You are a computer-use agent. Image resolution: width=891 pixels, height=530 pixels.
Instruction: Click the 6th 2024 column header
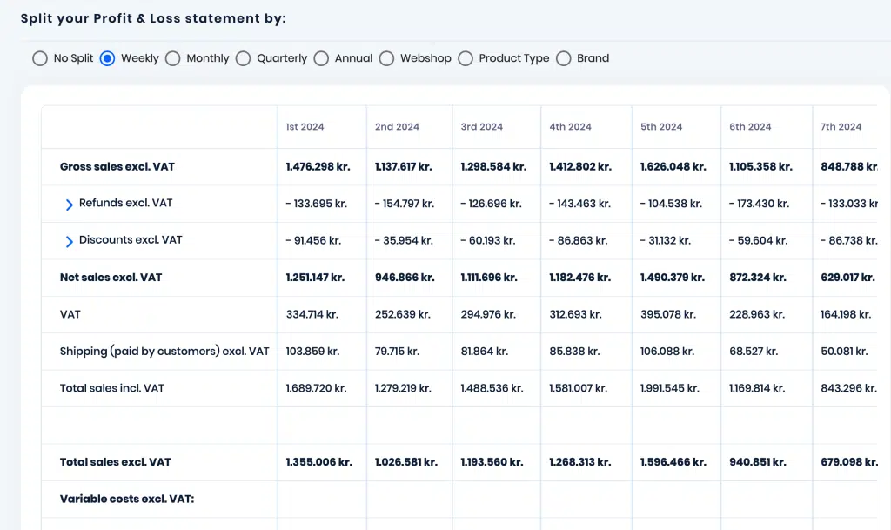pyautogui.click(x=750, y=127)
